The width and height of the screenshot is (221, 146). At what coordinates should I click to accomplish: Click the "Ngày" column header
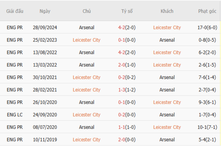tap(45, 11)
